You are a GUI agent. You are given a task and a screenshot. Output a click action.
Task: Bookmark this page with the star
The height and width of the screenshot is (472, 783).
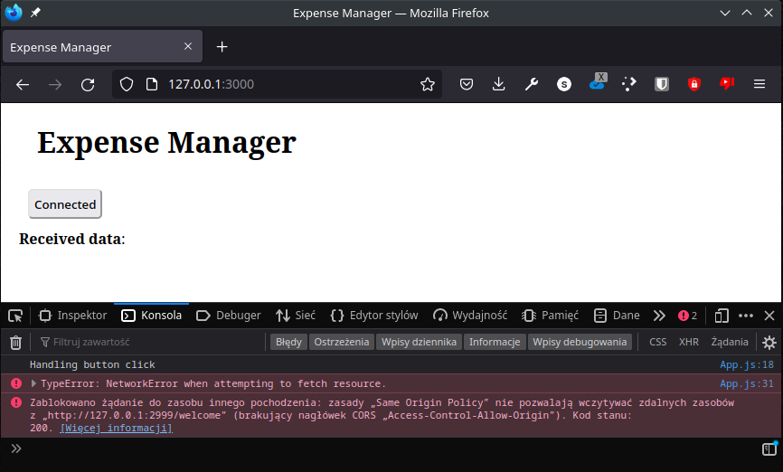pyautogui.click(x=428, y=84)
